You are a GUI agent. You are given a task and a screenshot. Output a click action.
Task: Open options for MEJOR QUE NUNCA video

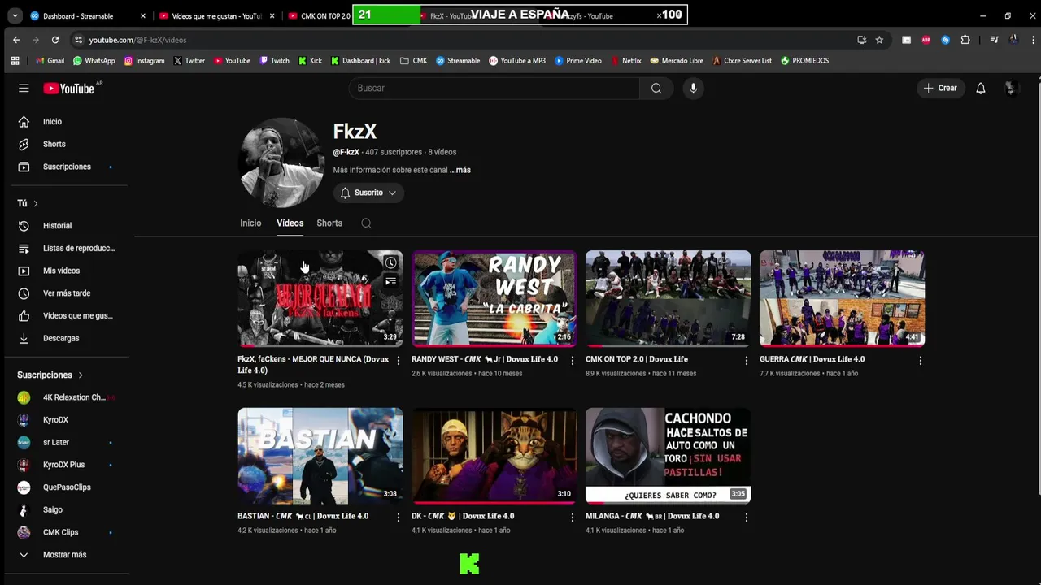tap(398, 360)
